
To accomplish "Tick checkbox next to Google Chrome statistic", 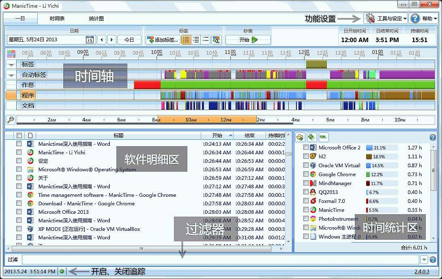I will click(x=306, y=174).
